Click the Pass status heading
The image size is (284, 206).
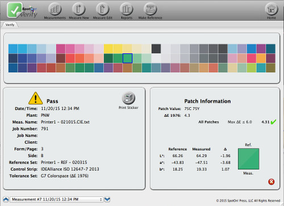[52, 101]
